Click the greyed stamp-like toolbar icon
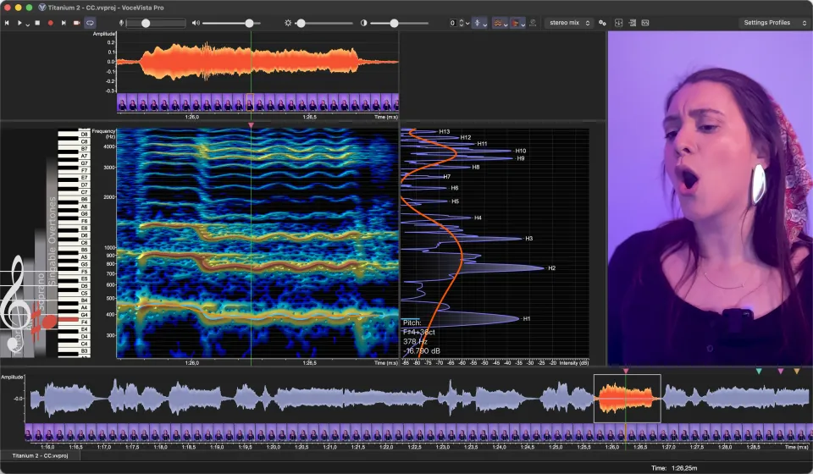 (x=533, y=23)
